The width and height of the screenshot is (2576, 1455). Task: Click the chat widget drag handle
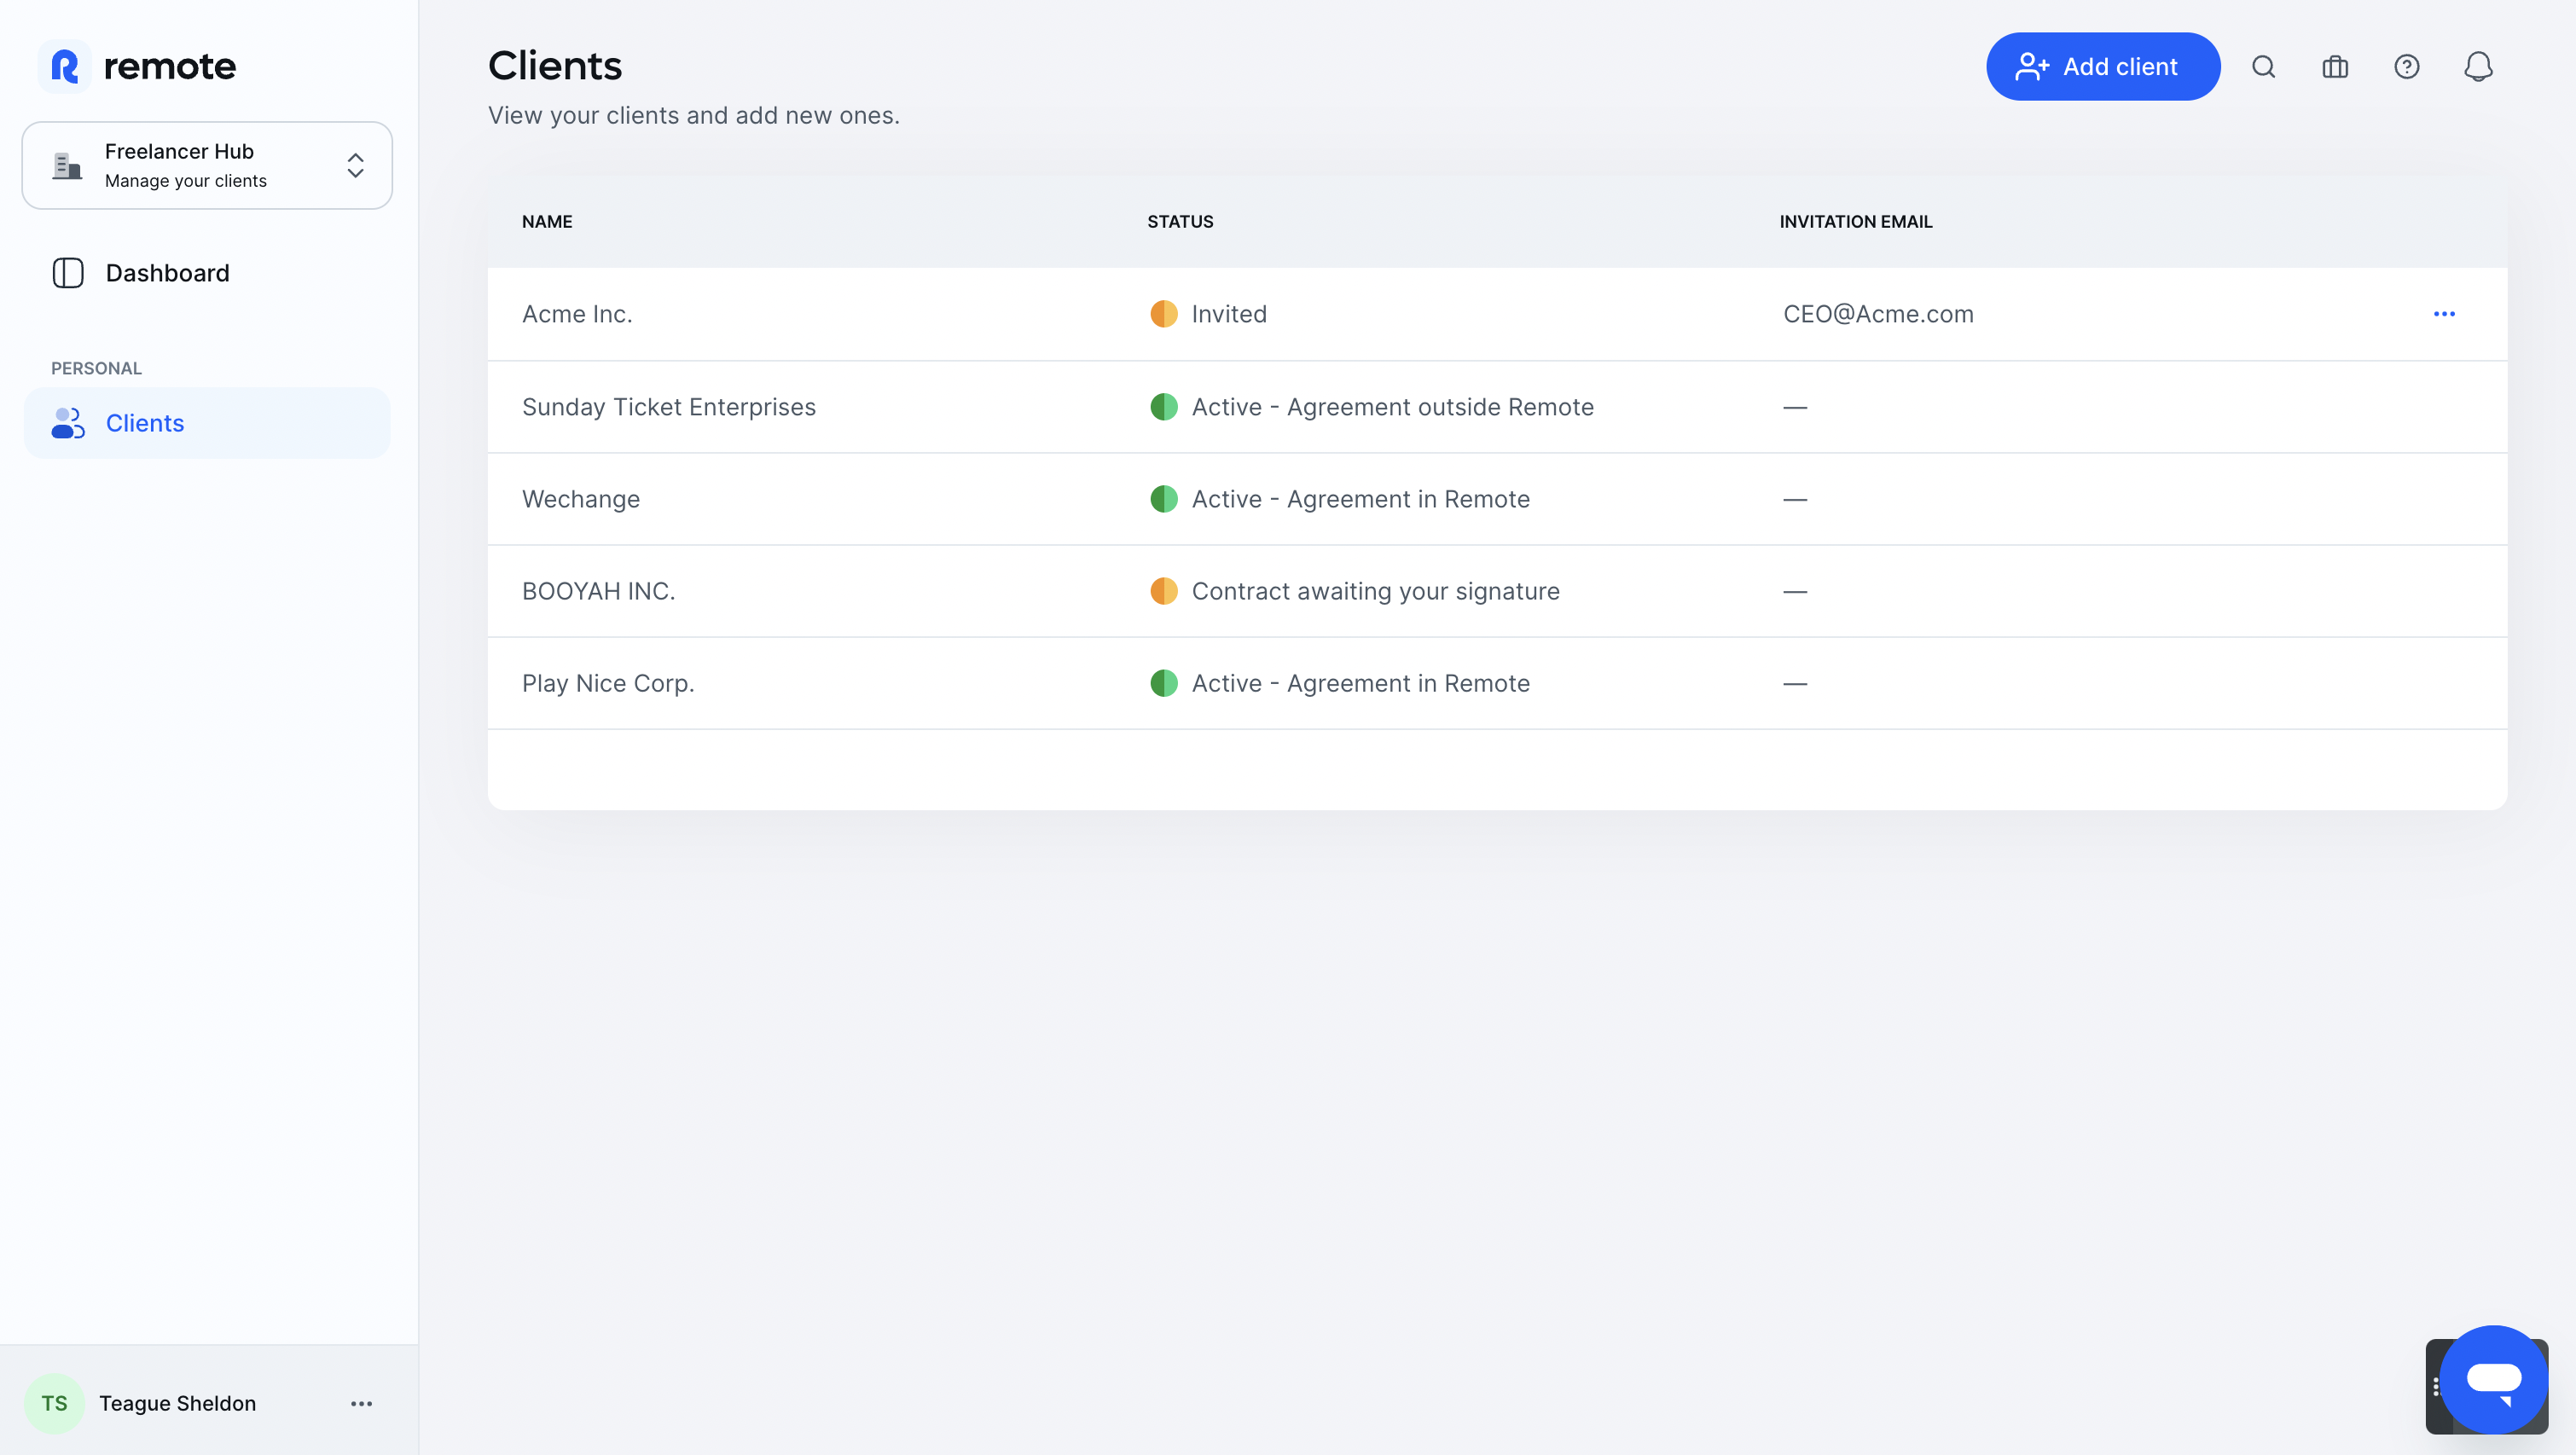tap(2436, 1386)
